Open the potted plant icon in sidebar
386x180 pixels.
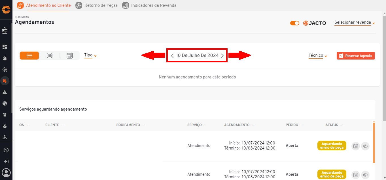[5, 115]
